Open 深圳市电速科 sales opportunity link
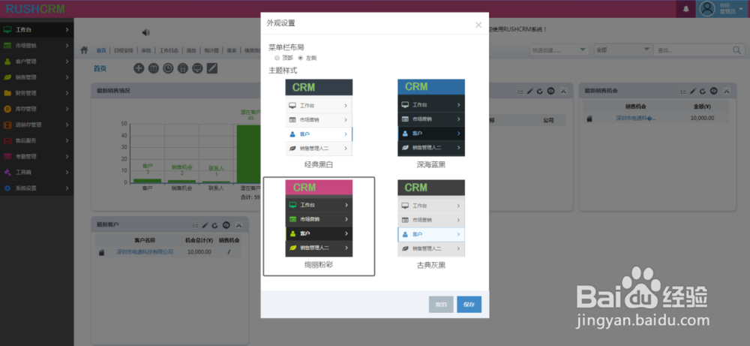The height and width of the screenshot is (346, 750). click(636, 118)
